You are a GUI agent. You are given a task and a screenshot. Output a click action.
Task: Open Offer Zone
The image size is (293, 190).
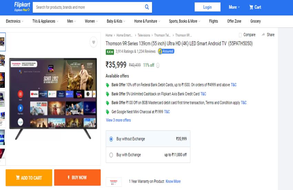coord(234,21)
